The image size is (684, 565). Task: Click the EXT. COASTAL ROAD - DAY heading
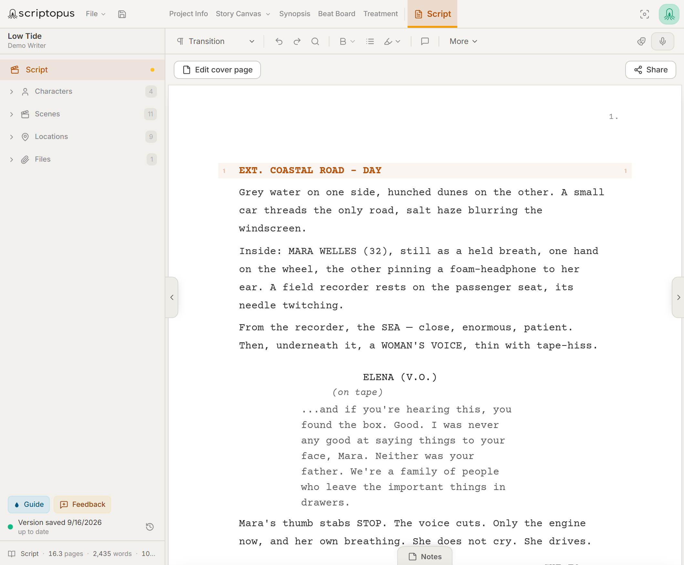coord(310,170)
